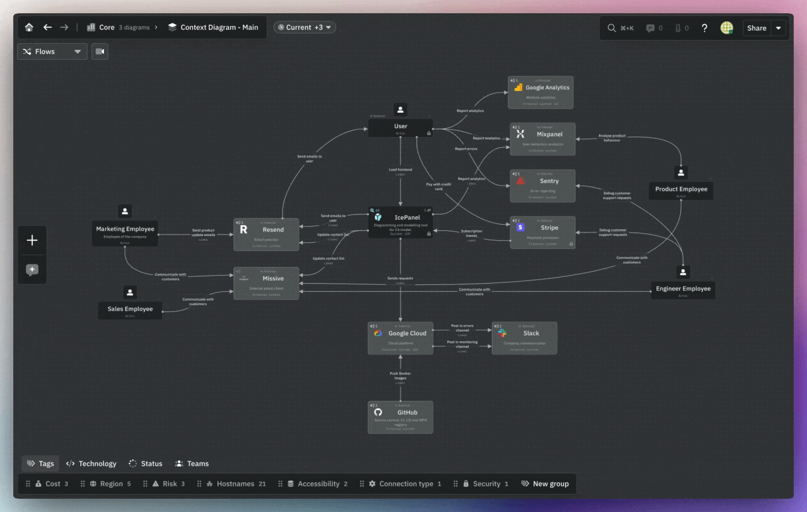
Task: Select the Missive node
Action: [x=266, y=283]
